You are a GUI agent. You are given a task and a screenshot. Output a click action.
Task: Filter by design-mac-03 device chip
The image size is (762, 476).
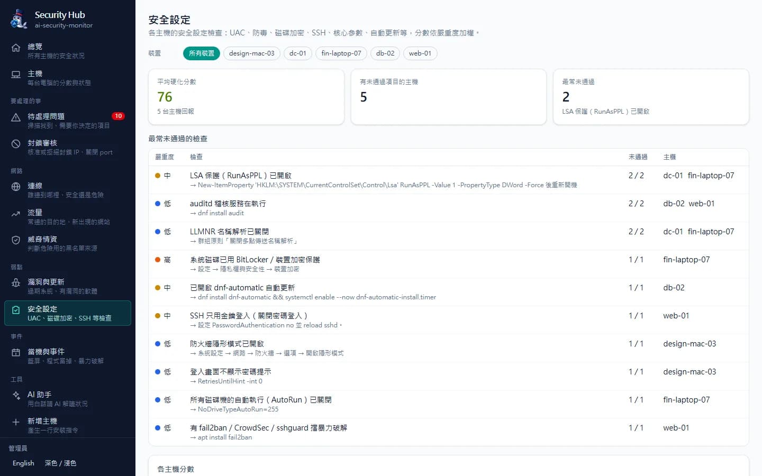point(252,53)
